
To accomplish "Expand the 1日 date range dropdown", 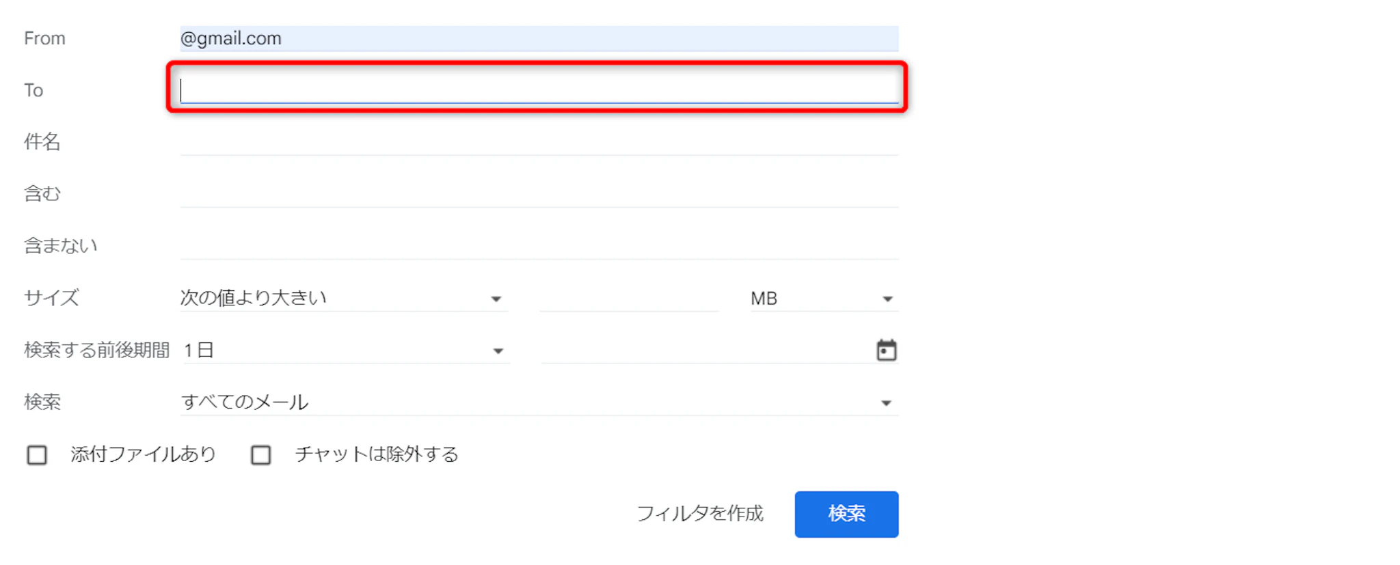I will [344, 350].
